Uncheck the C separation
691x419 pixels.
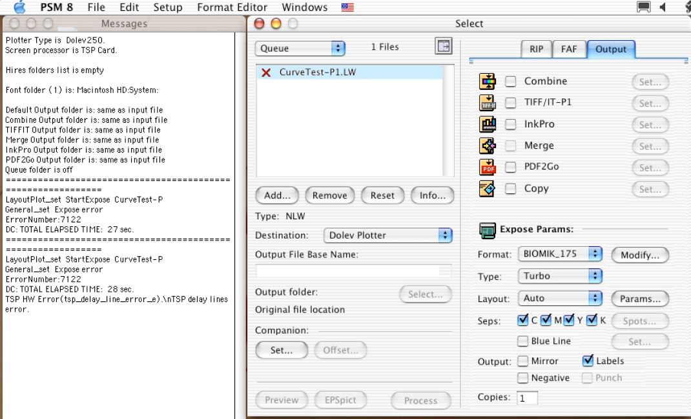pyautogui.click(x=522, y=320)
